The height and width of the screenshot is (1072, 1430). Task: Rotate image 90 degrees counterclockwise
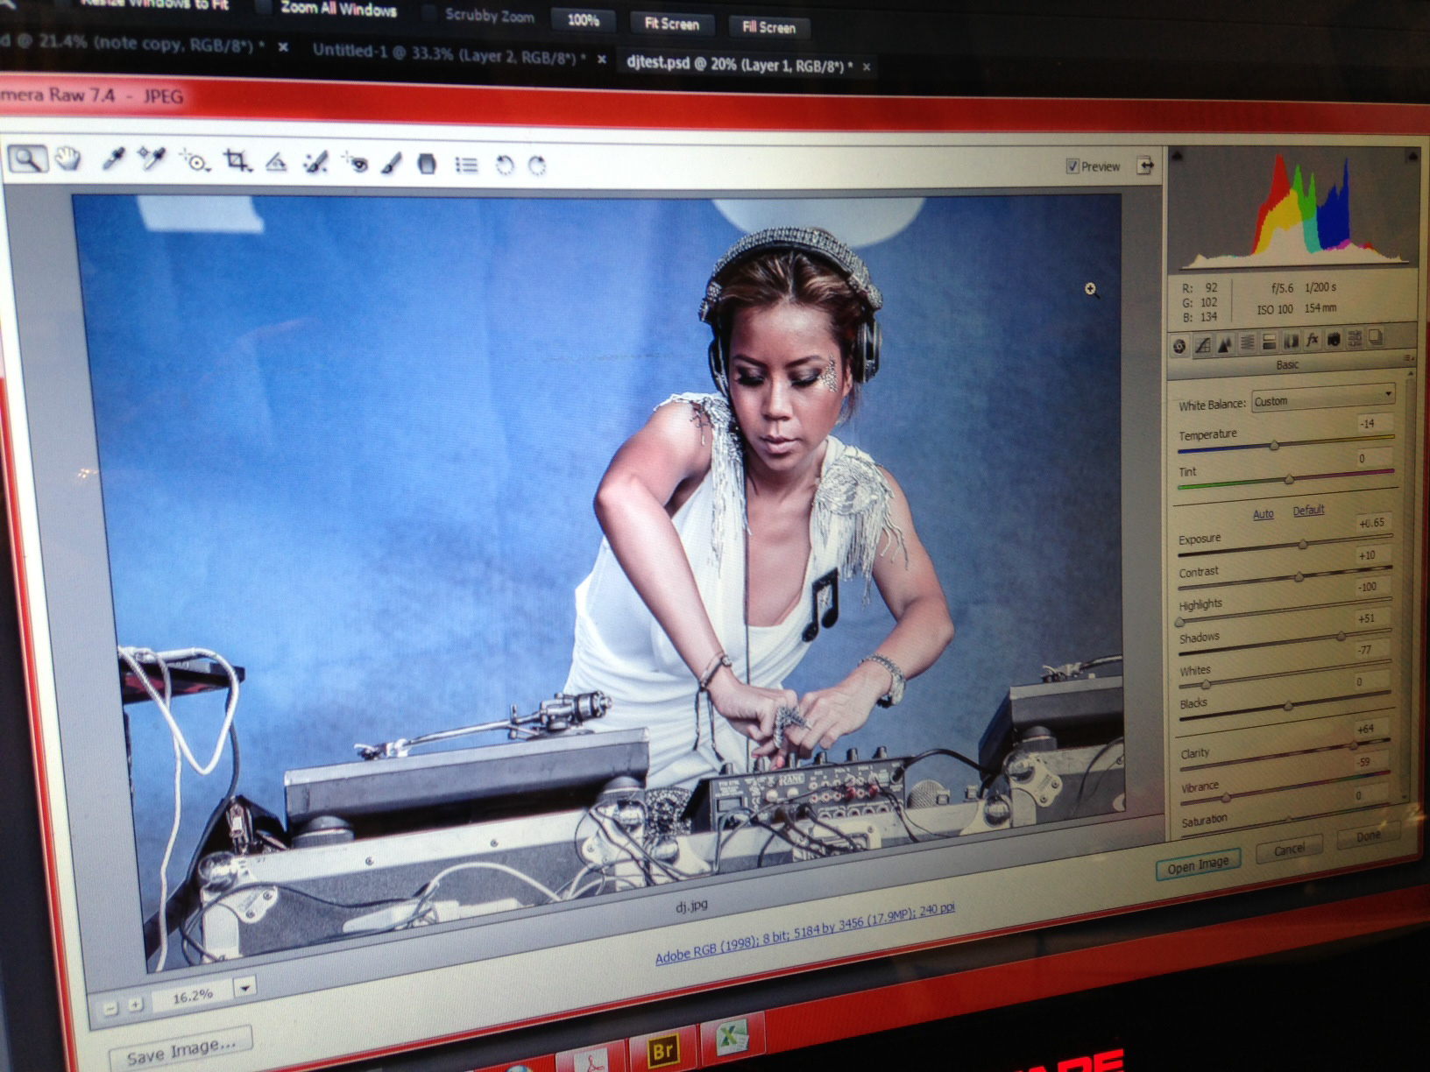coord(504,165)
